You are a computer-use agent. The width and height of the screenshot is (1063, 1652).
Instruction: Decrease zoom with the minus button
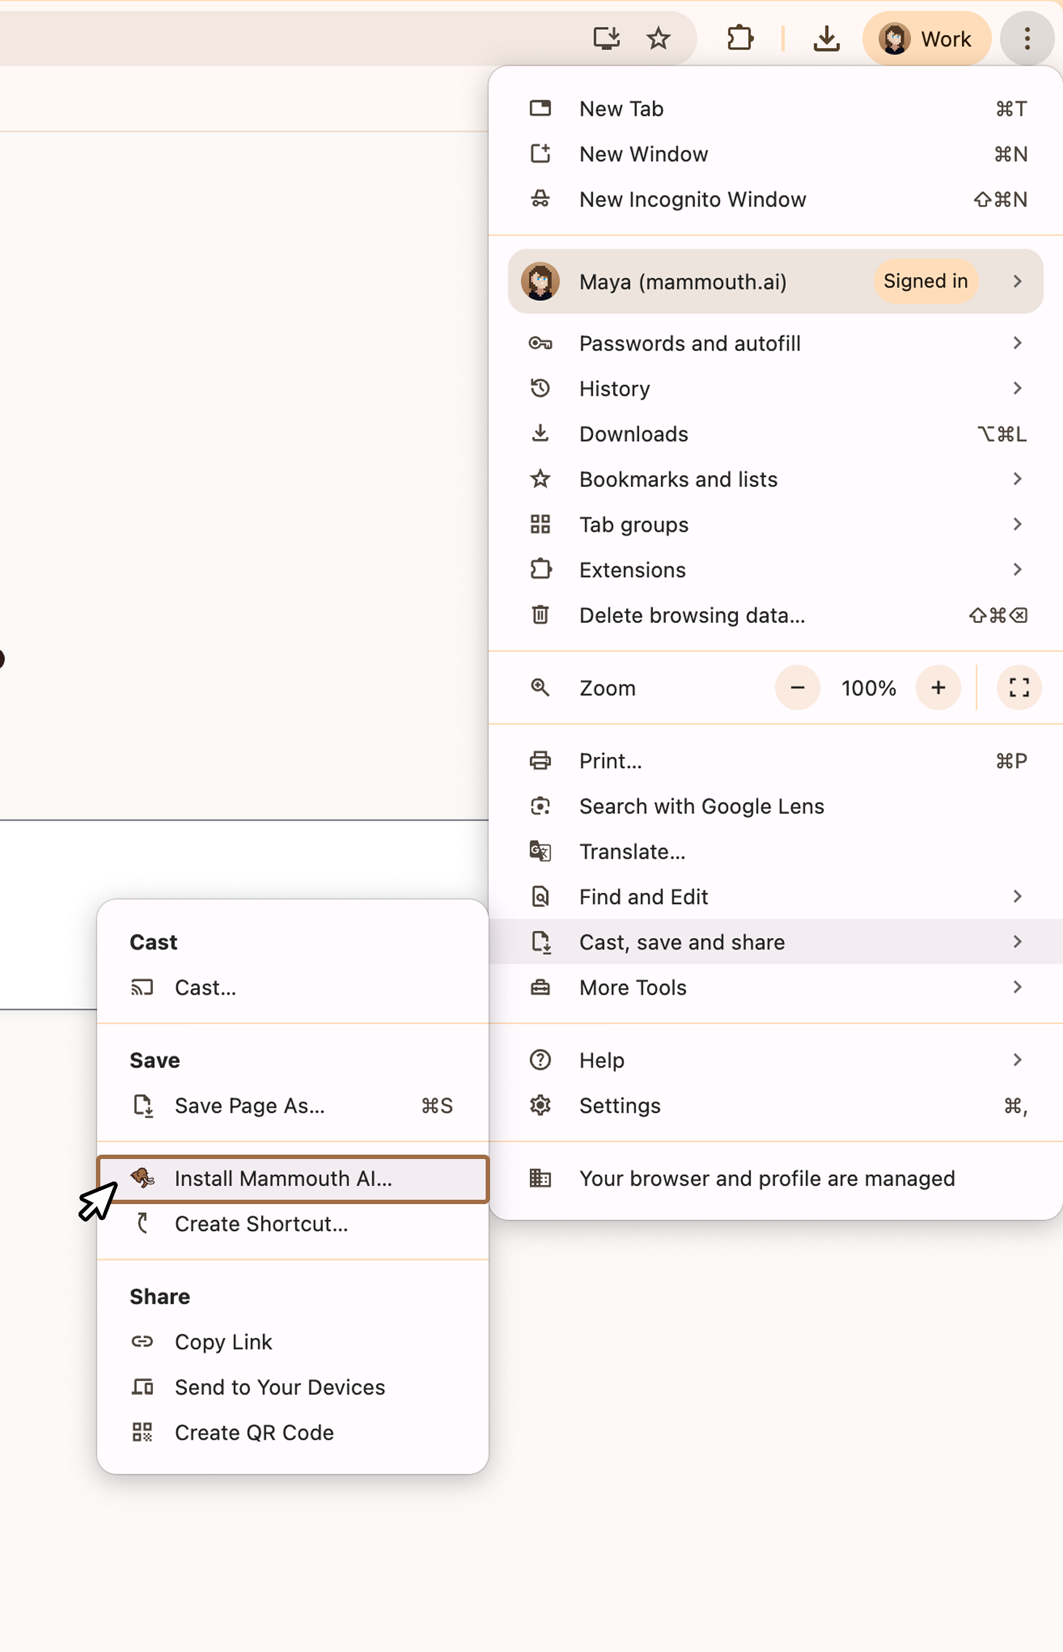point(798,688)
